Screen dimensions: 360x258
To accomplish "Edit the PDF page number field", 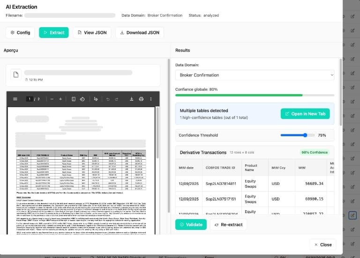I will coord(30,99).
